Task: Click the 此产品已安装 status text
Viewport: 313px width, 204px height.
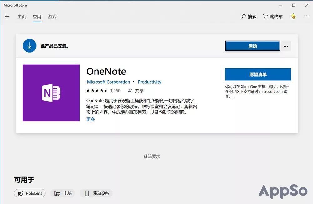Action: click(54, 46)
